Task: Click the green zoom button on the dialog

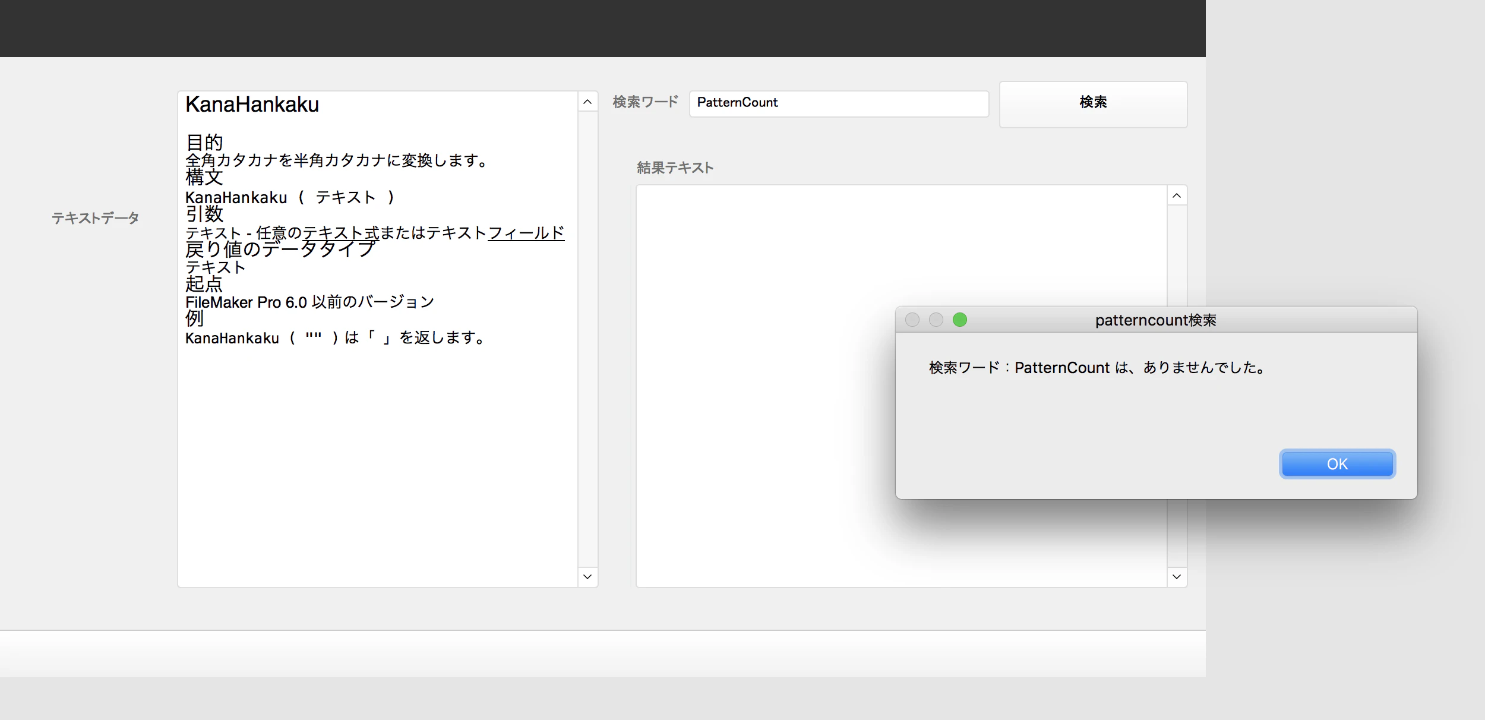Action: tap(960, 320)
